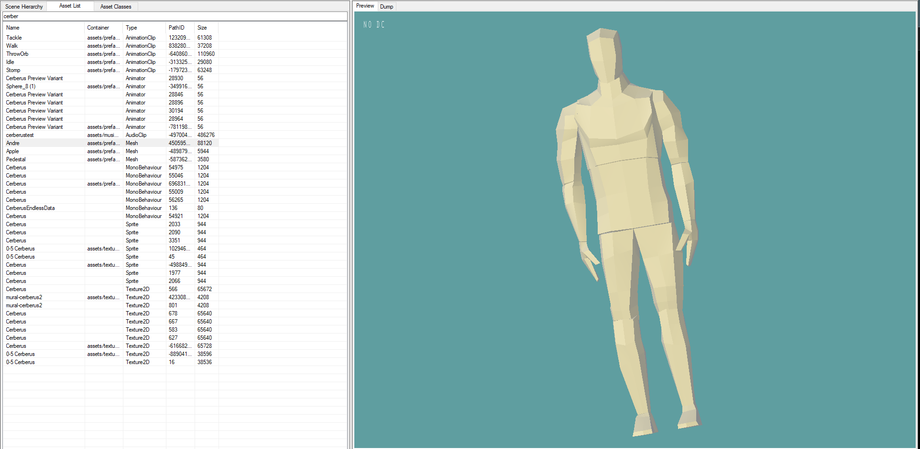
Task: Select the ThrowOrb animation clip row
Action: point(17,54)
